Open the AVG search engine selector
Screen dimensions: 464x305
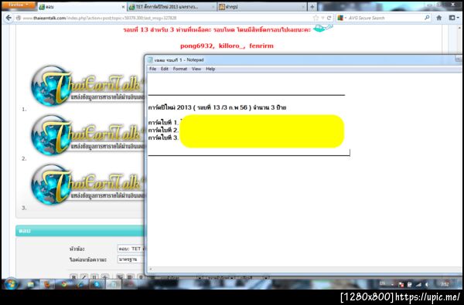pyautogui.click(x=342, y=18)
